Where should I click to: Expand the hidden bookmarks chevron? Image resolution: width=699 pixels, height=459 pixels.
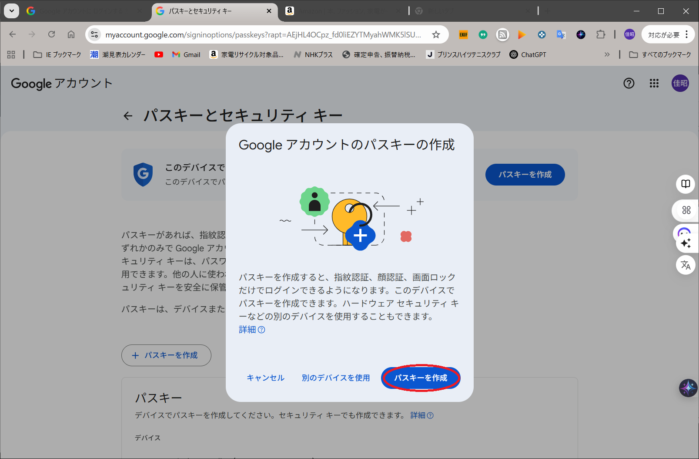click(x=607, y=54)
